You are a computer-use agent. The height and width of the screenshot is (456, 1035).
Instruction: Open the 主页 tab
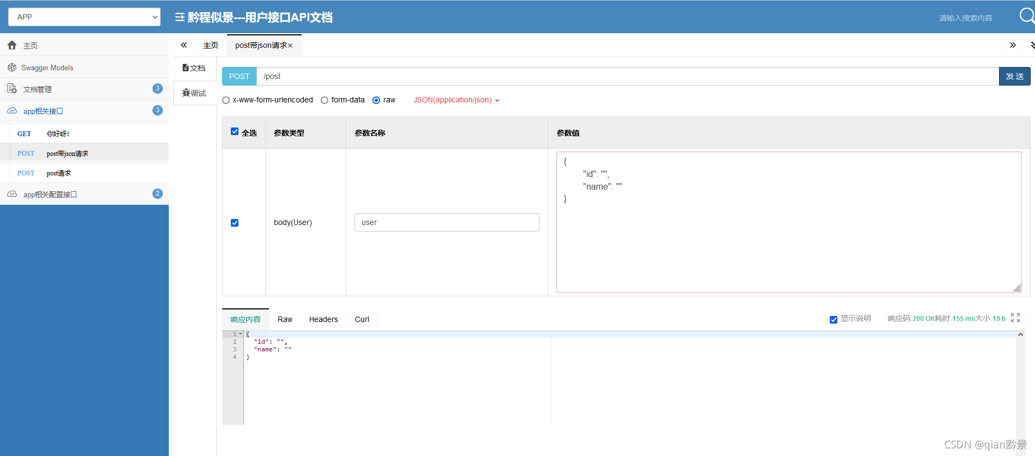211,45
